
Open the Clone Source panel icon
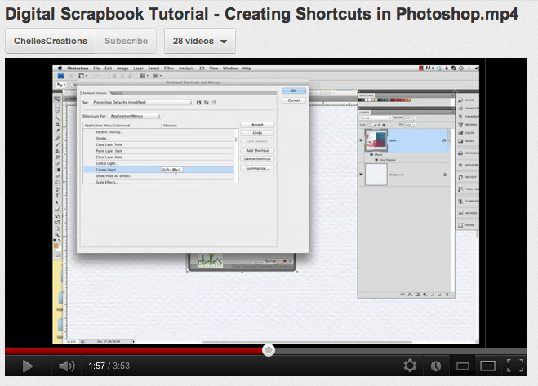pyautogui.click(x=460, y=201)
